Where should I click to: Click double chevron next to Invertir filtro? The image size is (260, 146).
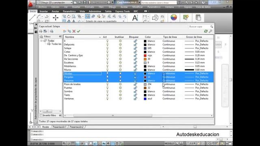click(60, 115)
